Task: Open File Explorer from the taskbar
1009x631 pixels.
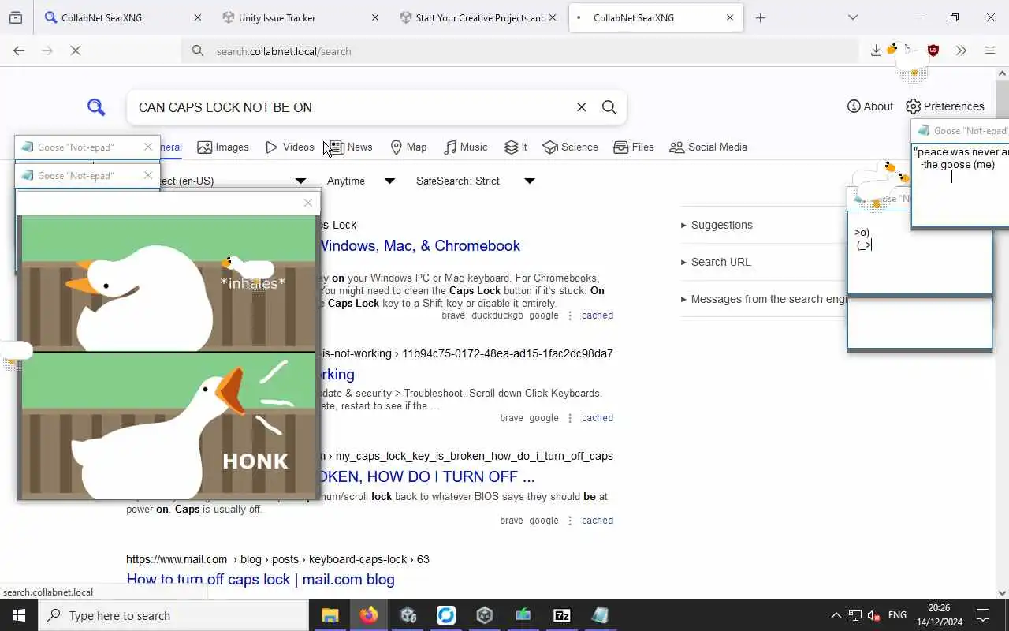Action: pyautogui.click(x=330, y=615)
